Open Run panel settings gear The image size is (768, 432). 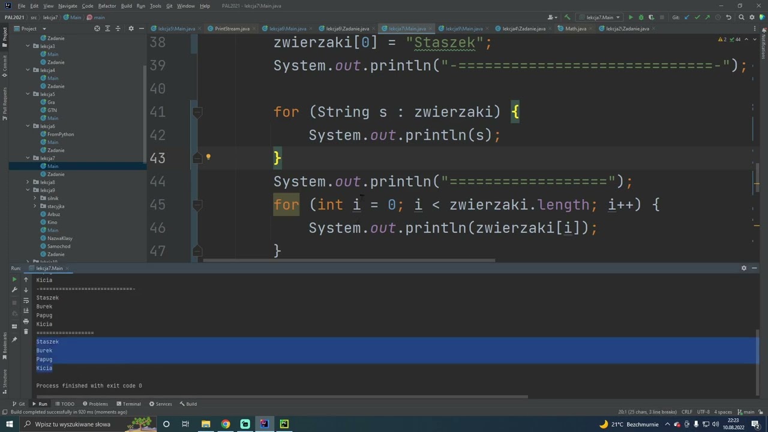(x=744, y=268)
